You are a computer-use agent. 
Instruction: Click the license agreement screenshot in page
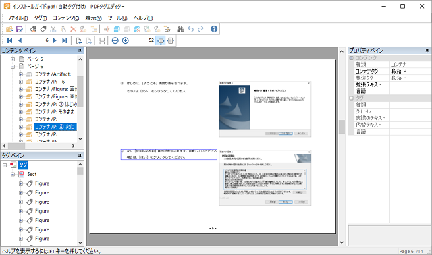coord(265,178)
